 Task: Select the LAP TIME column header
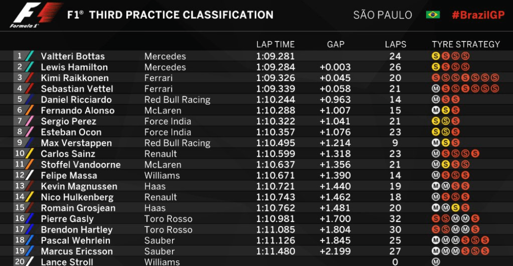[275, 45]
